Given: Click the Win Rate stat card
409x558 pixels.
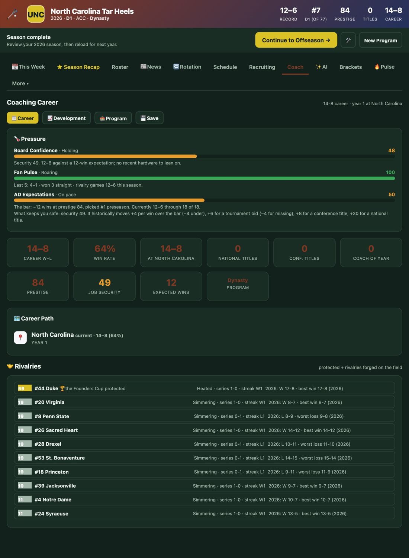Looking at the screenshot, I should [x=104, y=252].
